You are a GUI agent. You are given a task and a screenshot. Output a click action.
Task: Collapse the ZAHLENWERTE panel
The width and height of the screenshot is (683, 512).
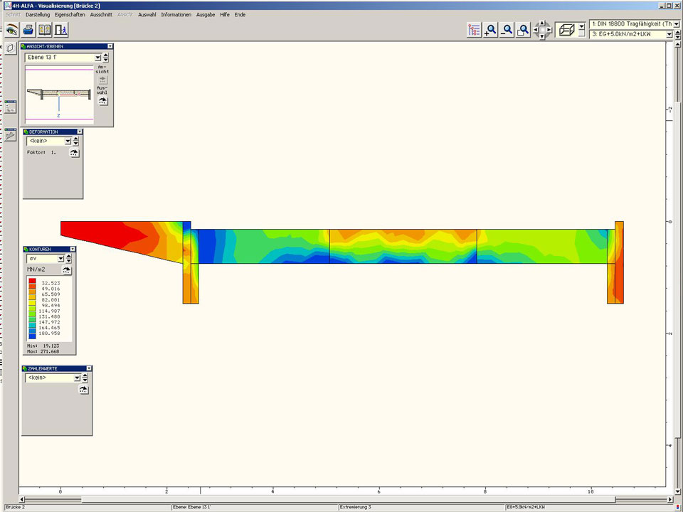point(88,368)
